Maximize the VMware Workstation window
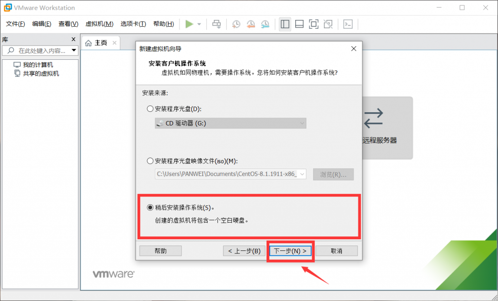 tap(462, 8)
